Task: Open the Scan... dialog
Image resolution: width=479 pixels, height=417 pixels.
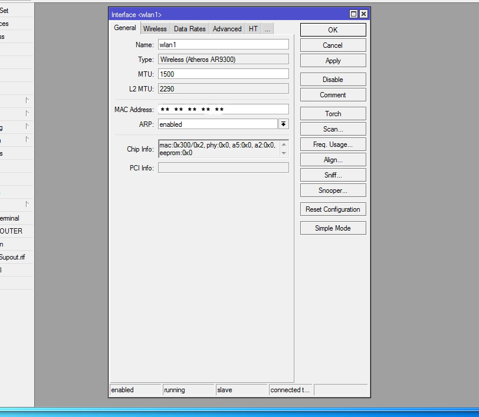Action: pos(333,129)
